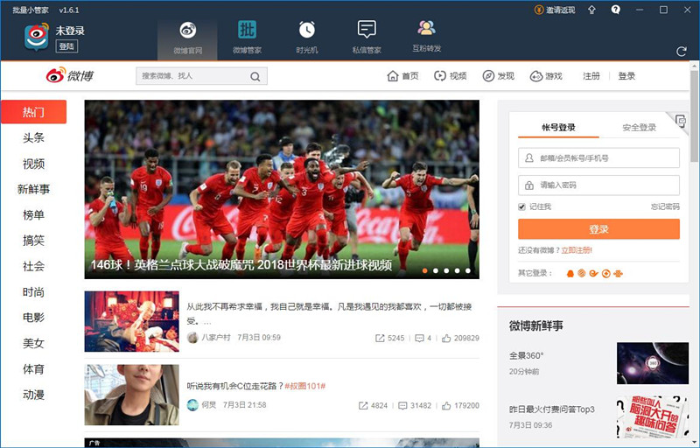This screenshot has width=700, height=448.
Task: Open the 微博管家 batch tool
Action: 247,30
